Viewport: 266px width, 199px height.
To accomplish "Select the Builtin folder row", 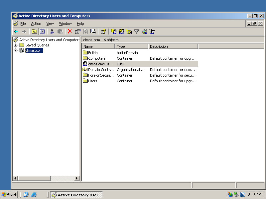I will click(x=140, y=53).
